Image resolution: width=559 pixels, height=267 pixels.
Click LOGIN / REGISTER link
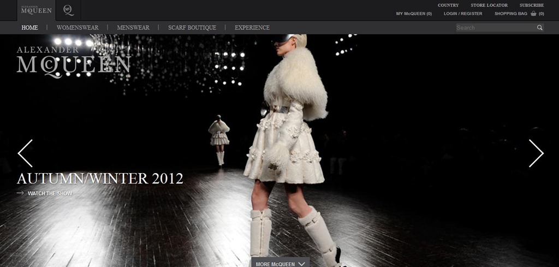463,14
